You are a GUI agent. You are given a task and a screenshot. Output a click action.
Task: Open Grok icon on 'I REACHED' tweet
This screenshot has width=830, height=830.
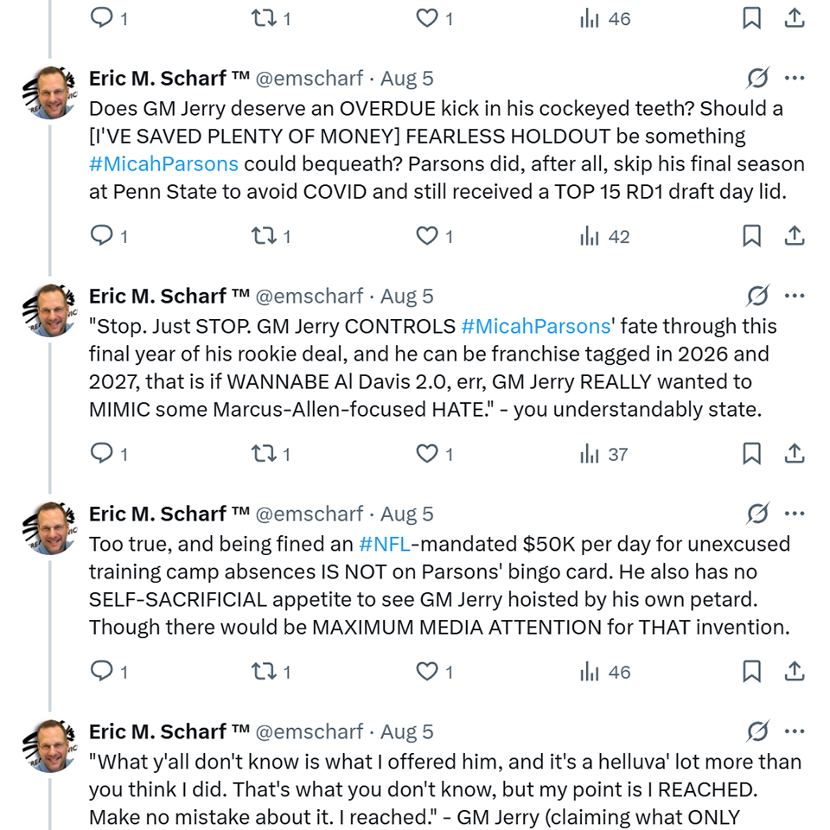[757, 731]
